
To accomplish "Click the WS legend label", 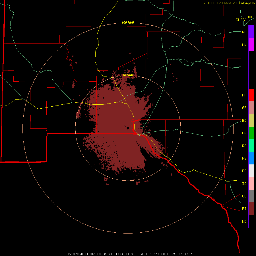I will [x=244, y=158].
